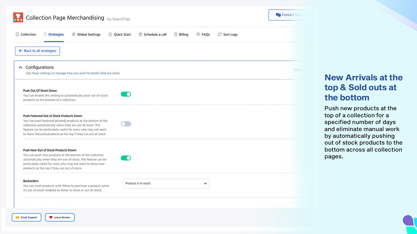Click the Configurations heading
This screenshot has height=234, width=417.
click(40, 67)
